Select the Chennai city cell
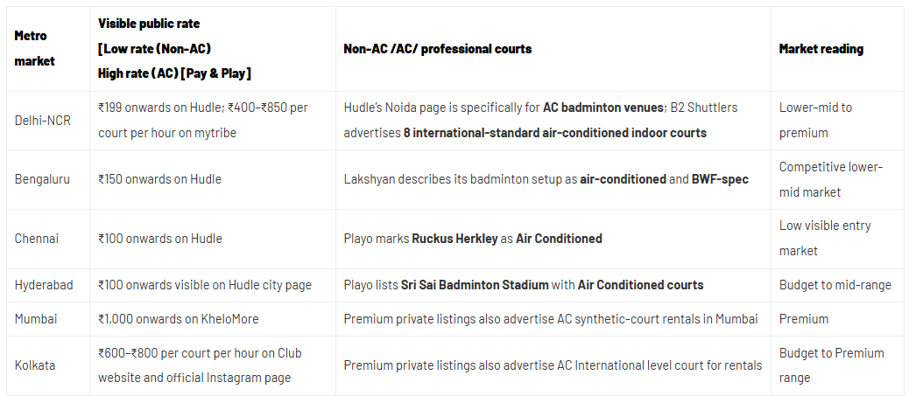 39,239
